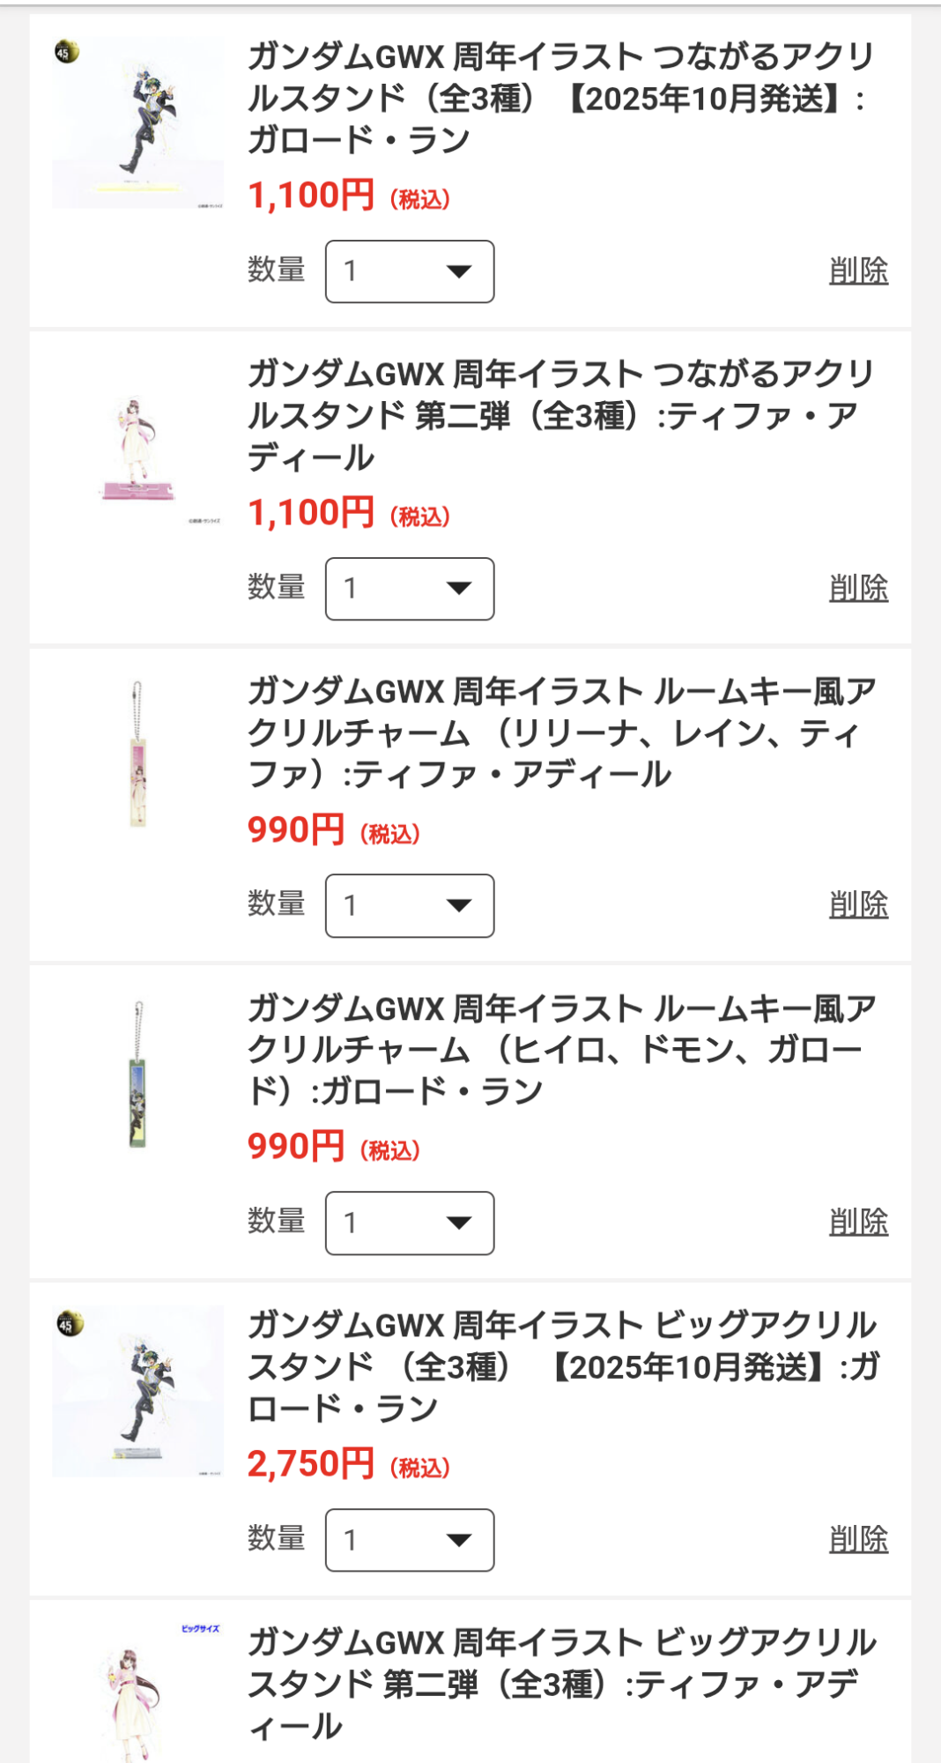Open quantity dropdown for Garrod ルームキー風アクリルチャーム
This screenshot has height=1763, width=941.
(409, 1223)
